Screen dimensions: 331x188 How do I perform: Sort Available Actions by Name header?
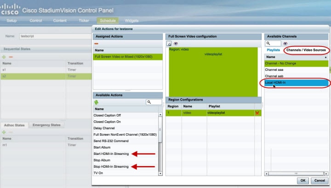pyautogui.click(x=126, y=109)
